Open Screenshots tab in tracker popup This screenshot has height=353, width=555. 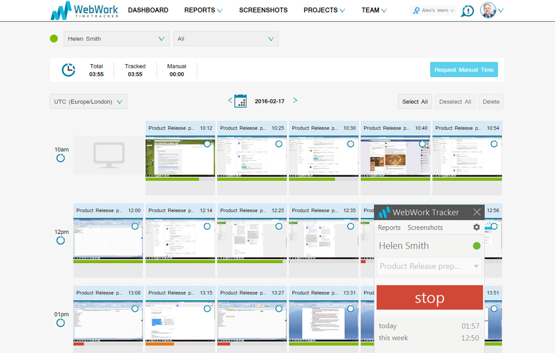425,228
